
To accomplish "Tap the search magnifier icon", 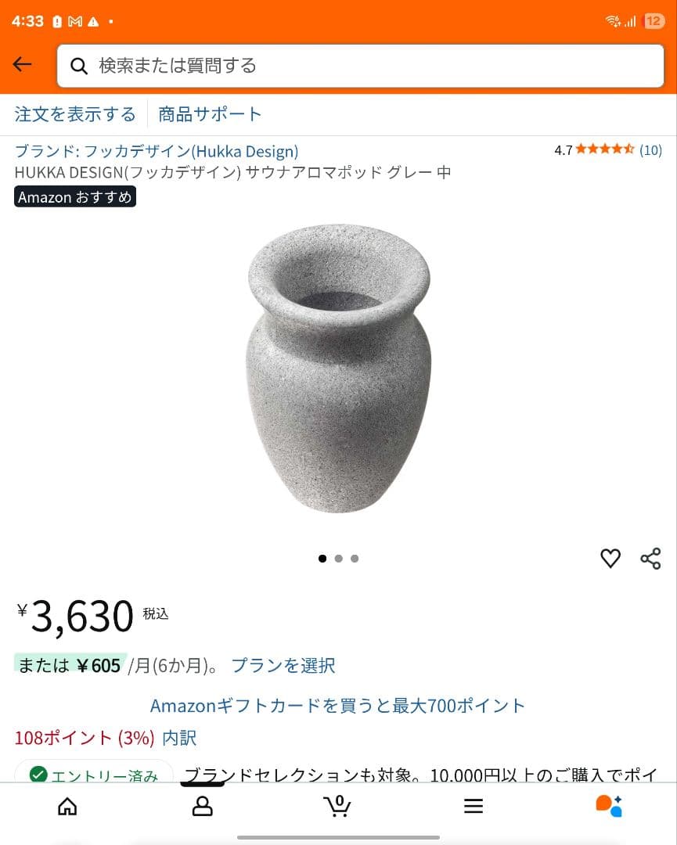I will [78, 66].
